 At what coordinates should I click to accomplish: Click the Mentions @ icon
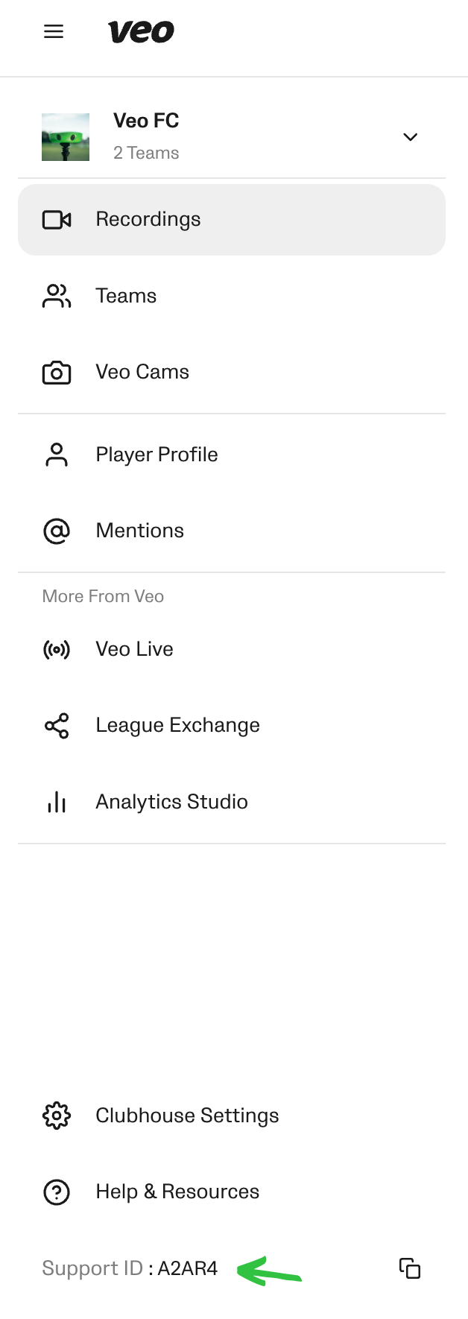(56, 531)
